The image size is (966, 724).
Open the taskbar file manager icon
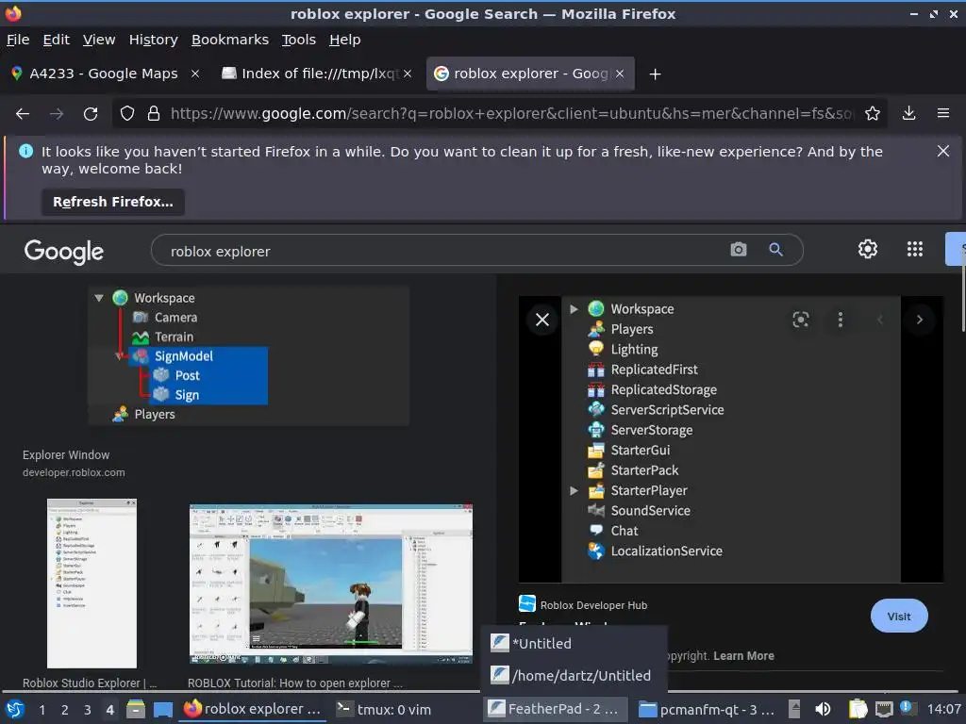[x=136, y=709]
